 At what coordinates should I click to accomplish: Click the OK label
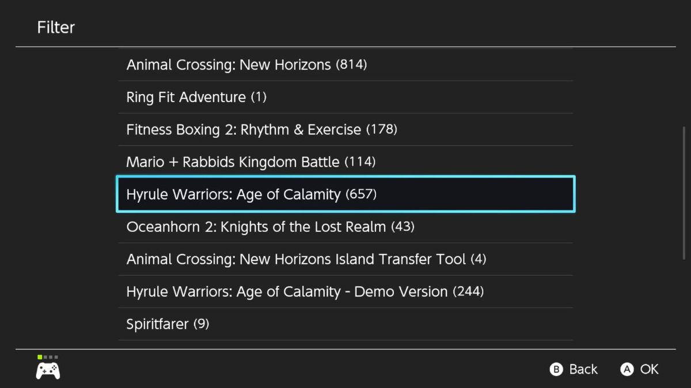649,370
